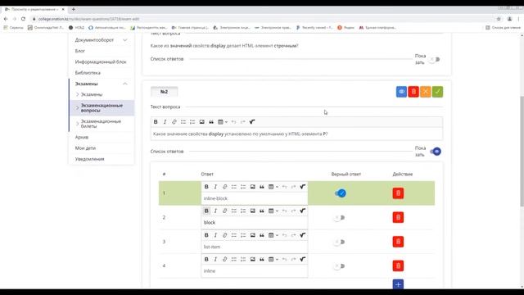Toggle italic in question text editor
The image size is (524, 295).
click(x=165, y=122)
